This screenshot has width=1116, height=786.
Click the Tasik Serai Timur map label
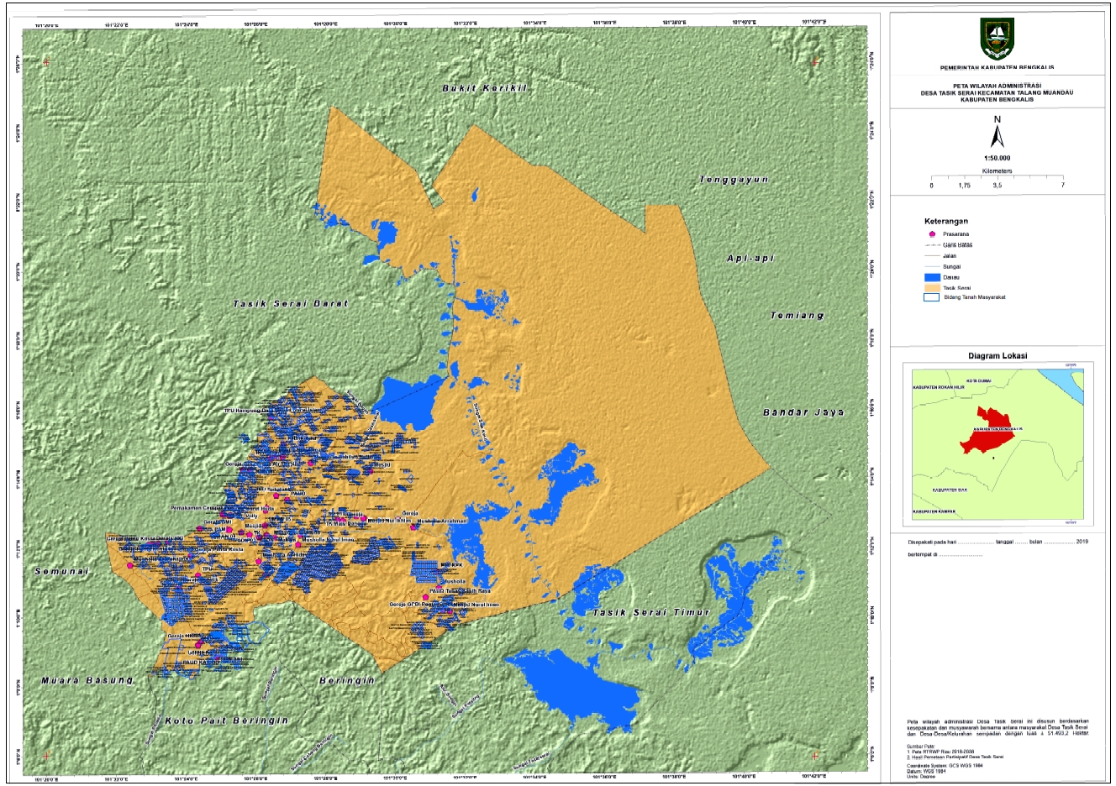click(651, 612)
